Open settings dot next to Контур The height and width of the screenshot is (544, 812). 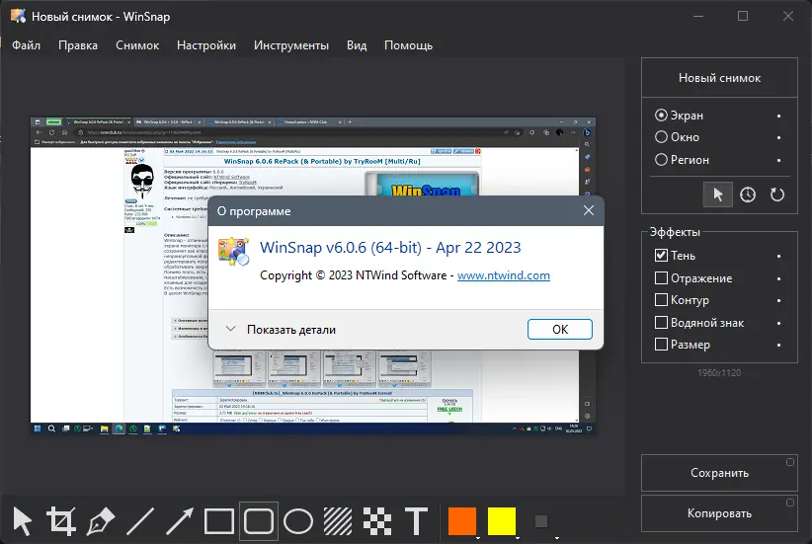click(778, 301)
